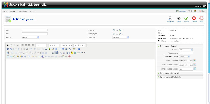
Task: Toggle underline formatting in the editor
Action: tap(14, 45)
